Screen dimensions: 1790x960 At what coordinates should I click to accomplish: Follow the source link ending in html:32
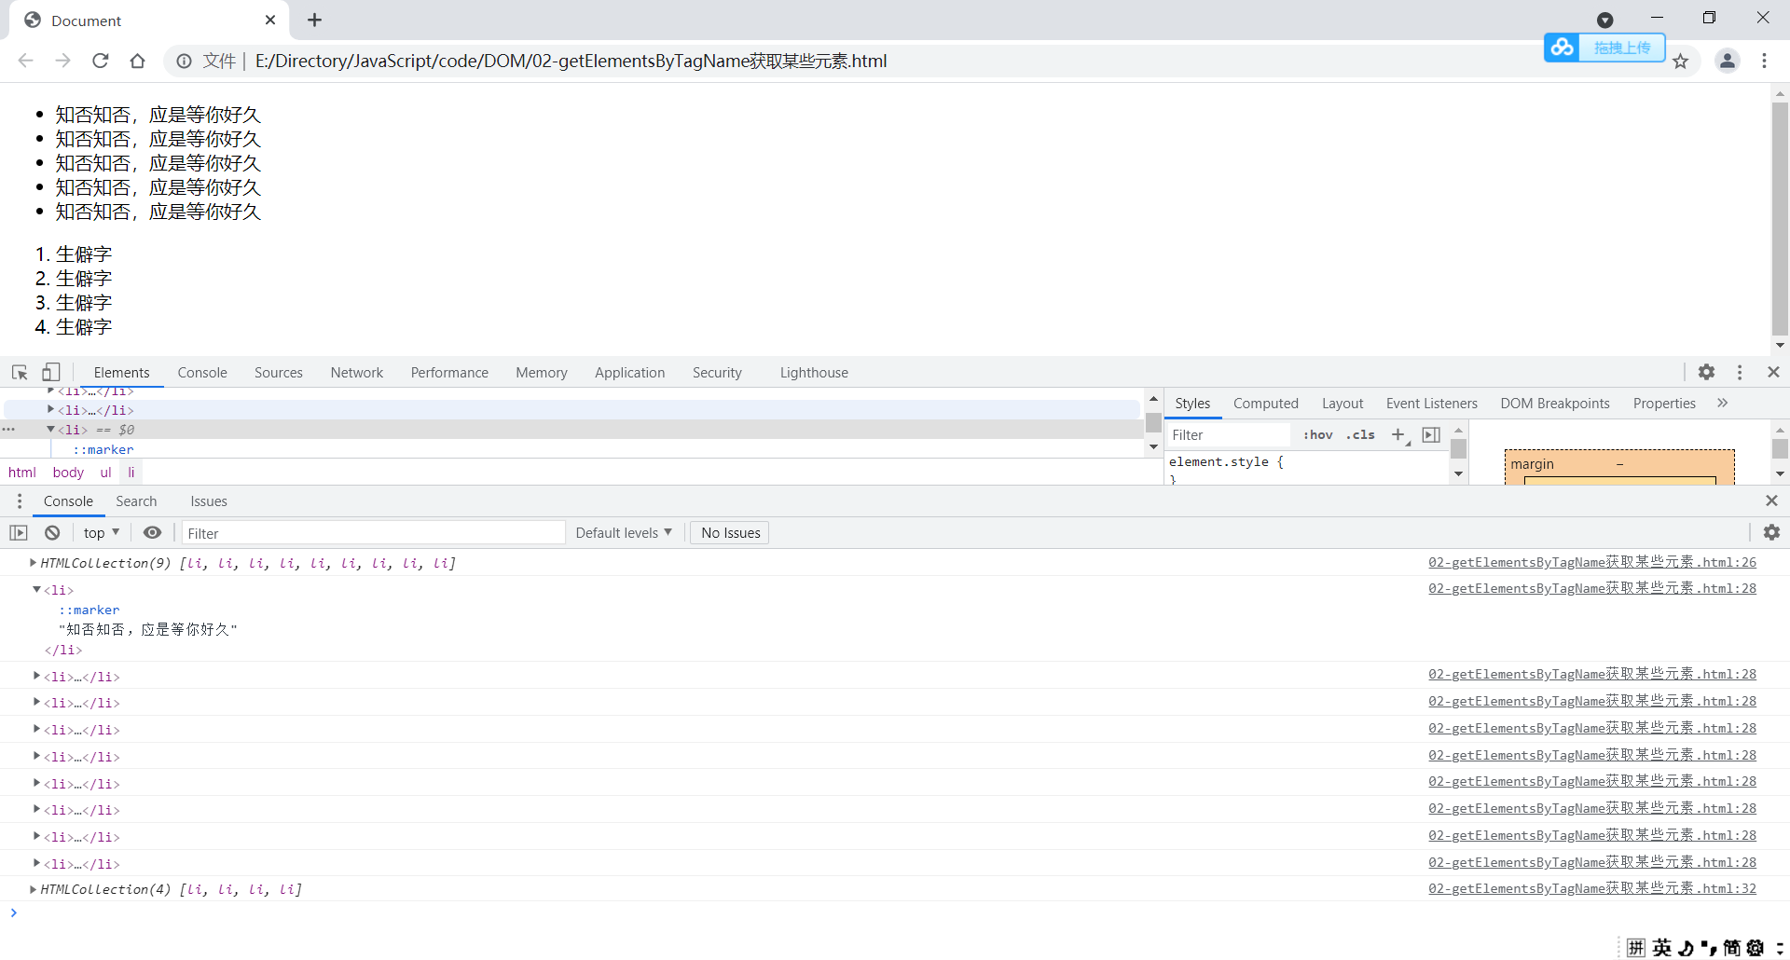pyautogui.click(x=1591, y=888)
